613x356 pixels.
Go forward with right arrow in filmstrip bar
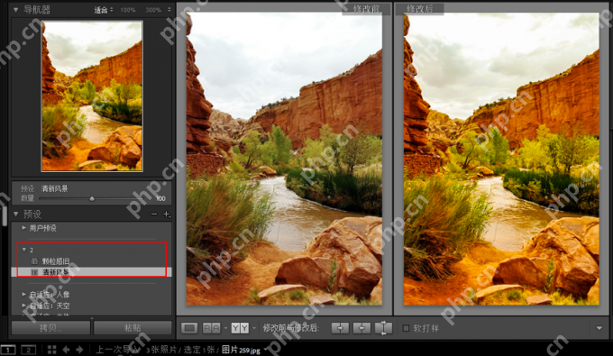tap(79, 350)
